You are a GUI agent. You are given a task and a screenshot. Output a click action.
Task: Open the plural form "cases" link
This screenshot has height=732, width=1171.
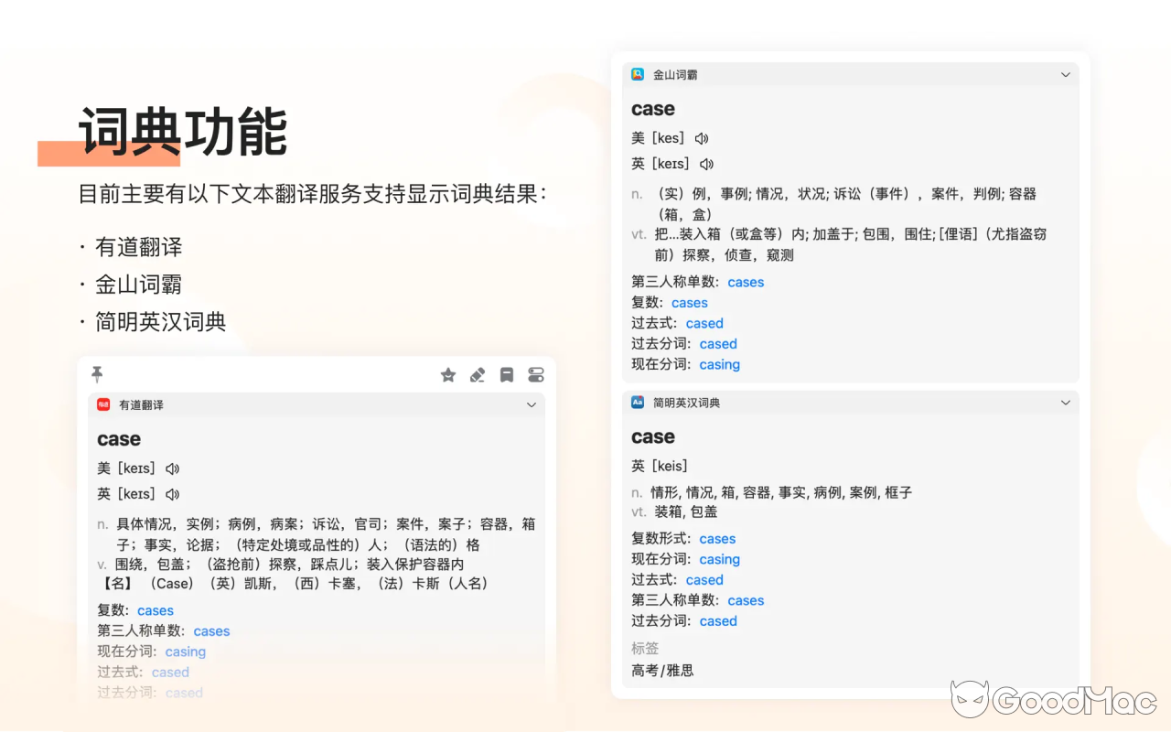coord(156,609)
